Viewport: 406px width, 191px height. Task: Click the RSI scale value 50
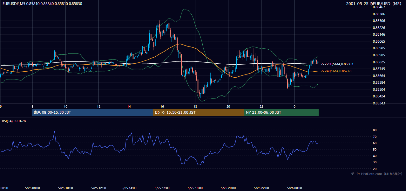[375, 149]
